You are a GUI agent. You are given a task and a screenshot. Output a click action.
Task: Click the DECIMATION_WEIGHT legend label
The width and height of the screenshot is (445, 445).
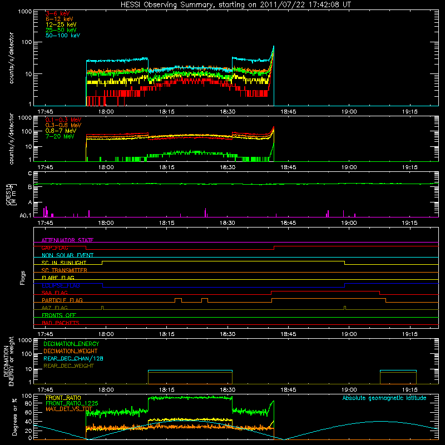pos(71,352)
